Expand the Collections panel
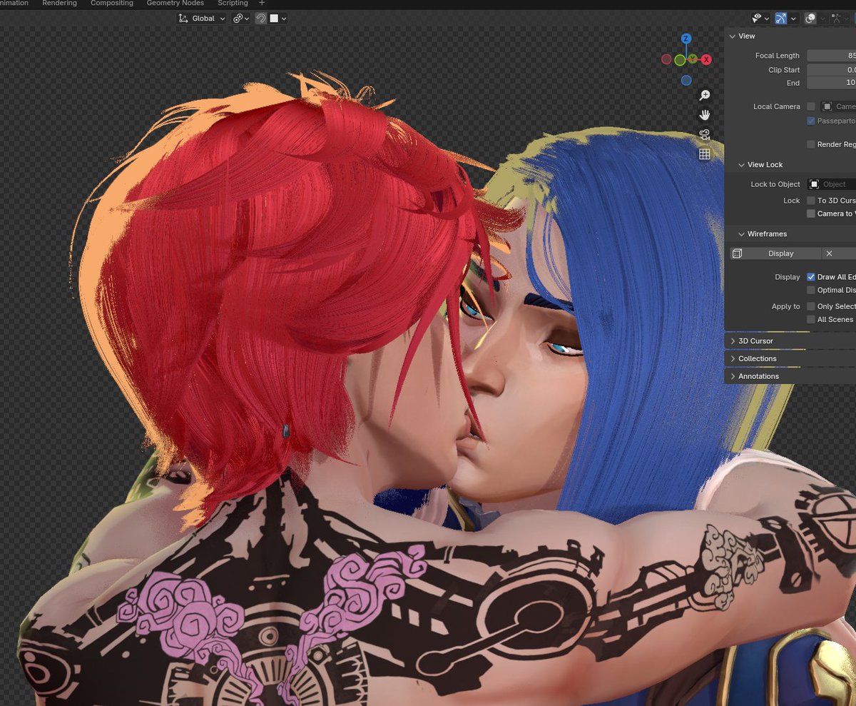Image resolution: width=856 pixels, height=706 pixels. pos(733,358)
